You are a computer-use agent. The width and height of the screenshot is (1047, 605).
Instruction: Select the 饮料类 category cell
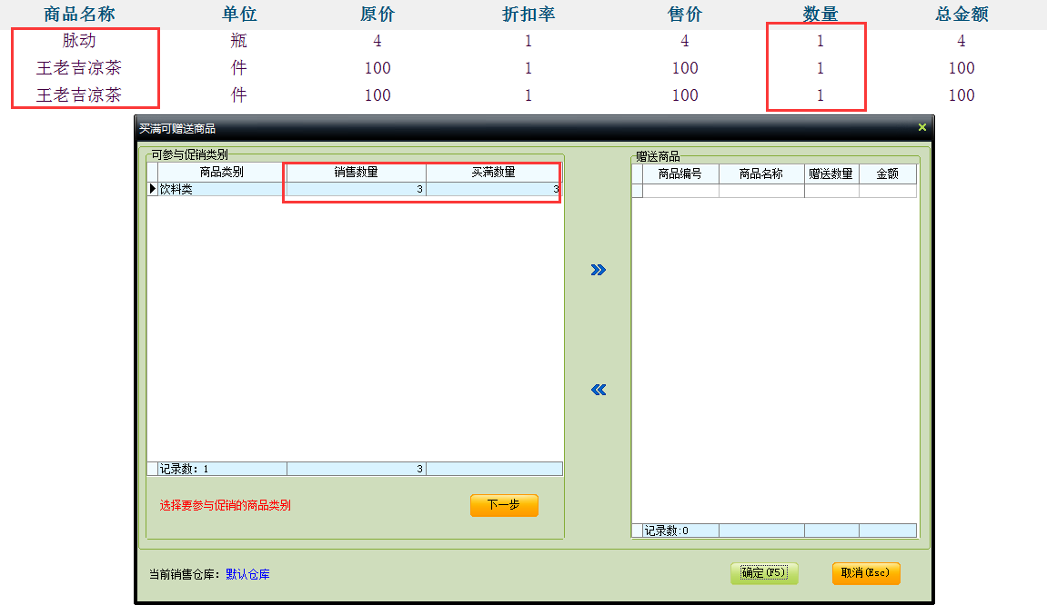pyautogui.click(x=222, y=190)
